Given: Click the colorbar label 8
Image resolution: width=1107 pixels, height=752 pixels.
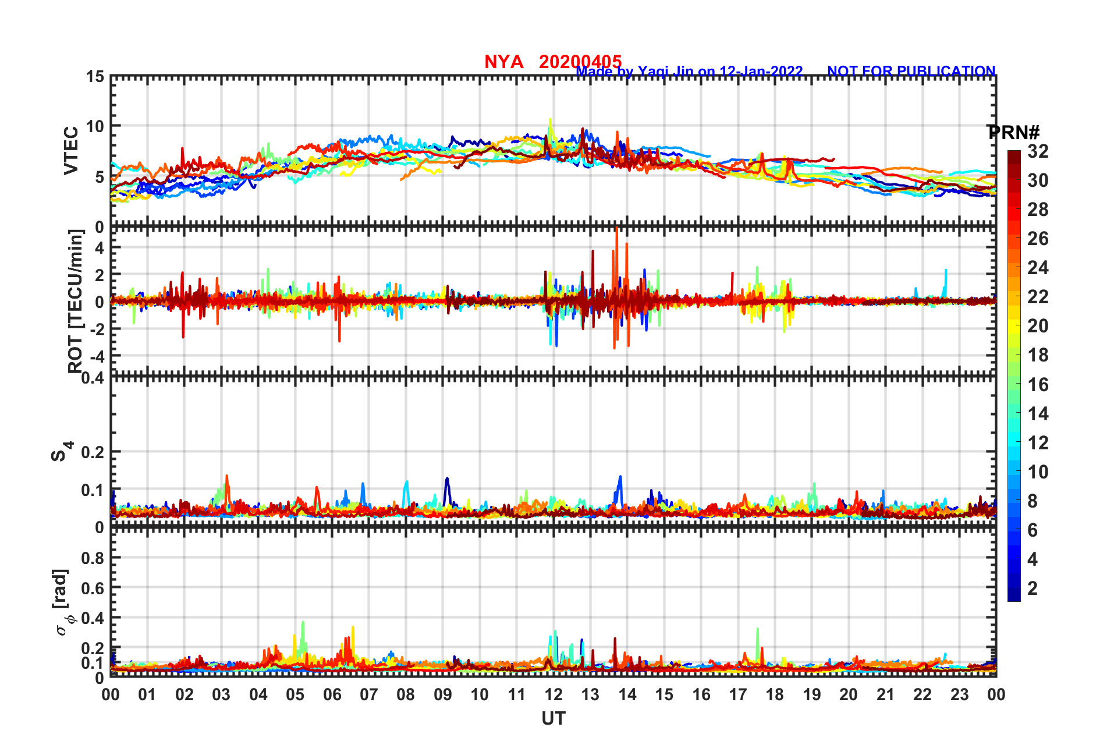Looking at the screenshot, I should tap(1033, 501).
